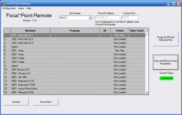Maximize the Focal*Point Remote window
The width and height of the screenshot is (182, 115).
coord(174,3)
